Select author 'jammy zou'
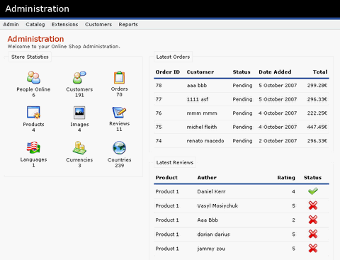340x260 pixels. 211,249
